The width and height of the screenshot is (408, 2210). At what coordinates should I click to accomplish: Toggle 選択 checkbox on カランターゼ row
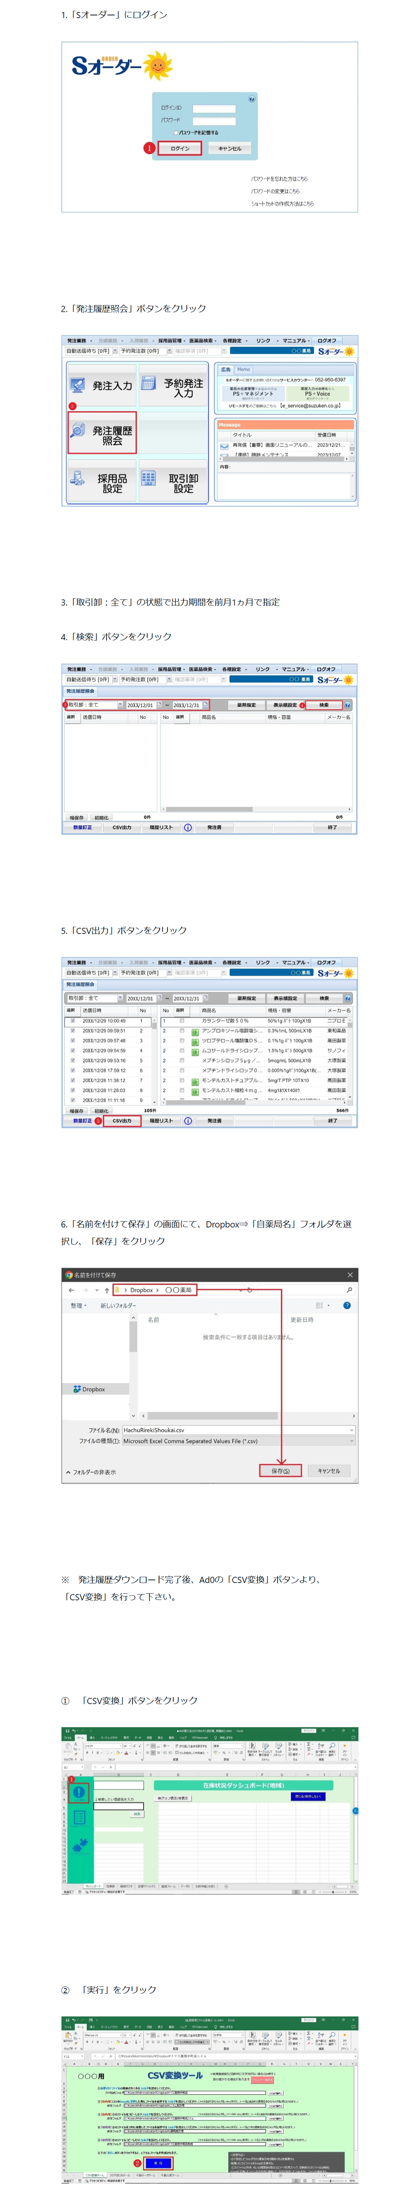pos(182,1021)
